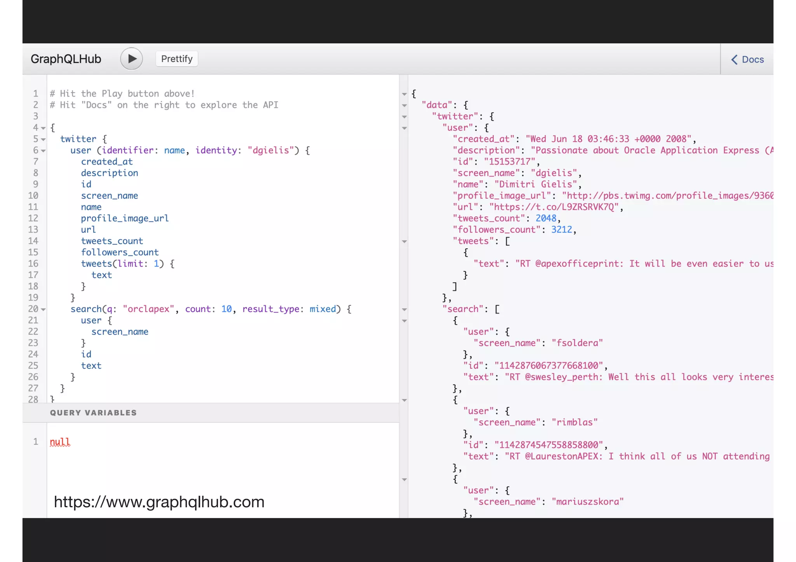Collapse the mariuszskora search result object
Image resolution: width=796 pixels, height=562 pixels.
point(404,479)
